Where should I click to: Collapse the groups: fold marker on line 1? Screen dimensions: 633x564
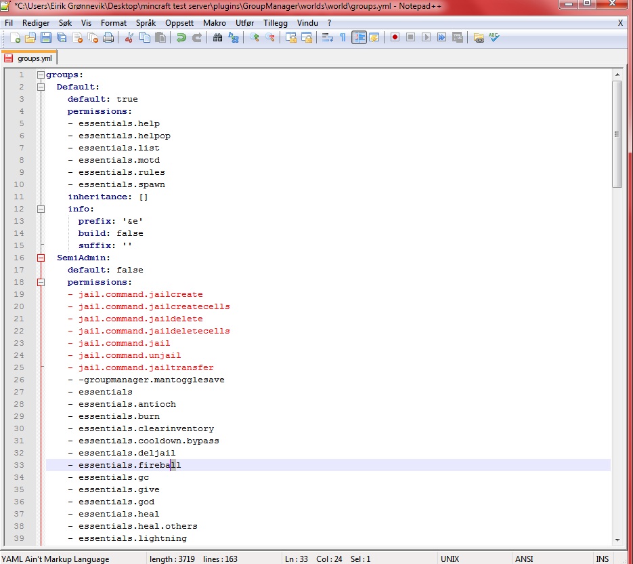pyautogui.click(x=41, y=75)
